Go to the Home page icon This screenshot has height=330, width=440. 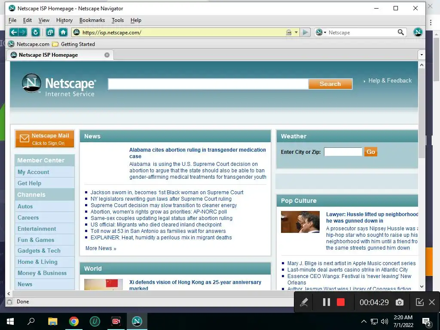click(x=63, y=32)
